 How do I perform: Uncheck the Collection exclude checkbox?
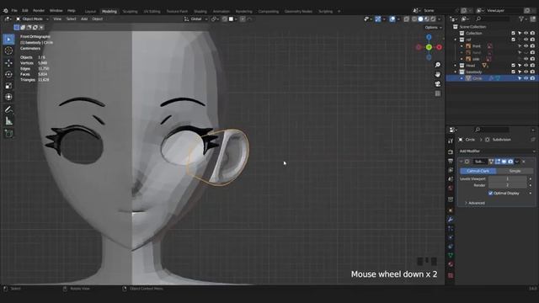click(513, 34)
